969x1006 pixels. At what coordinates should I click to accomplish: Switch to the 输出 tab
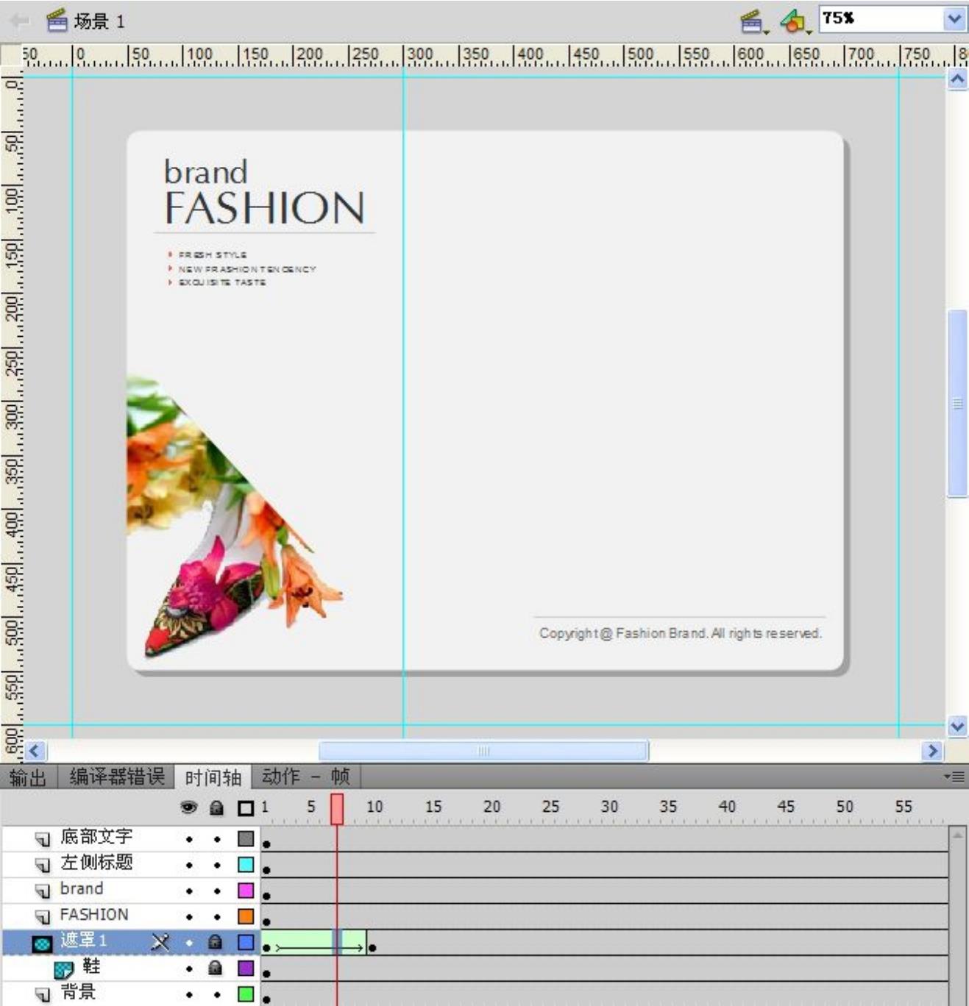tap(28, 777)
